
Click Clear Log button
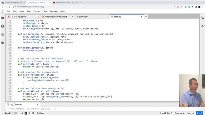tap(33, 109)
